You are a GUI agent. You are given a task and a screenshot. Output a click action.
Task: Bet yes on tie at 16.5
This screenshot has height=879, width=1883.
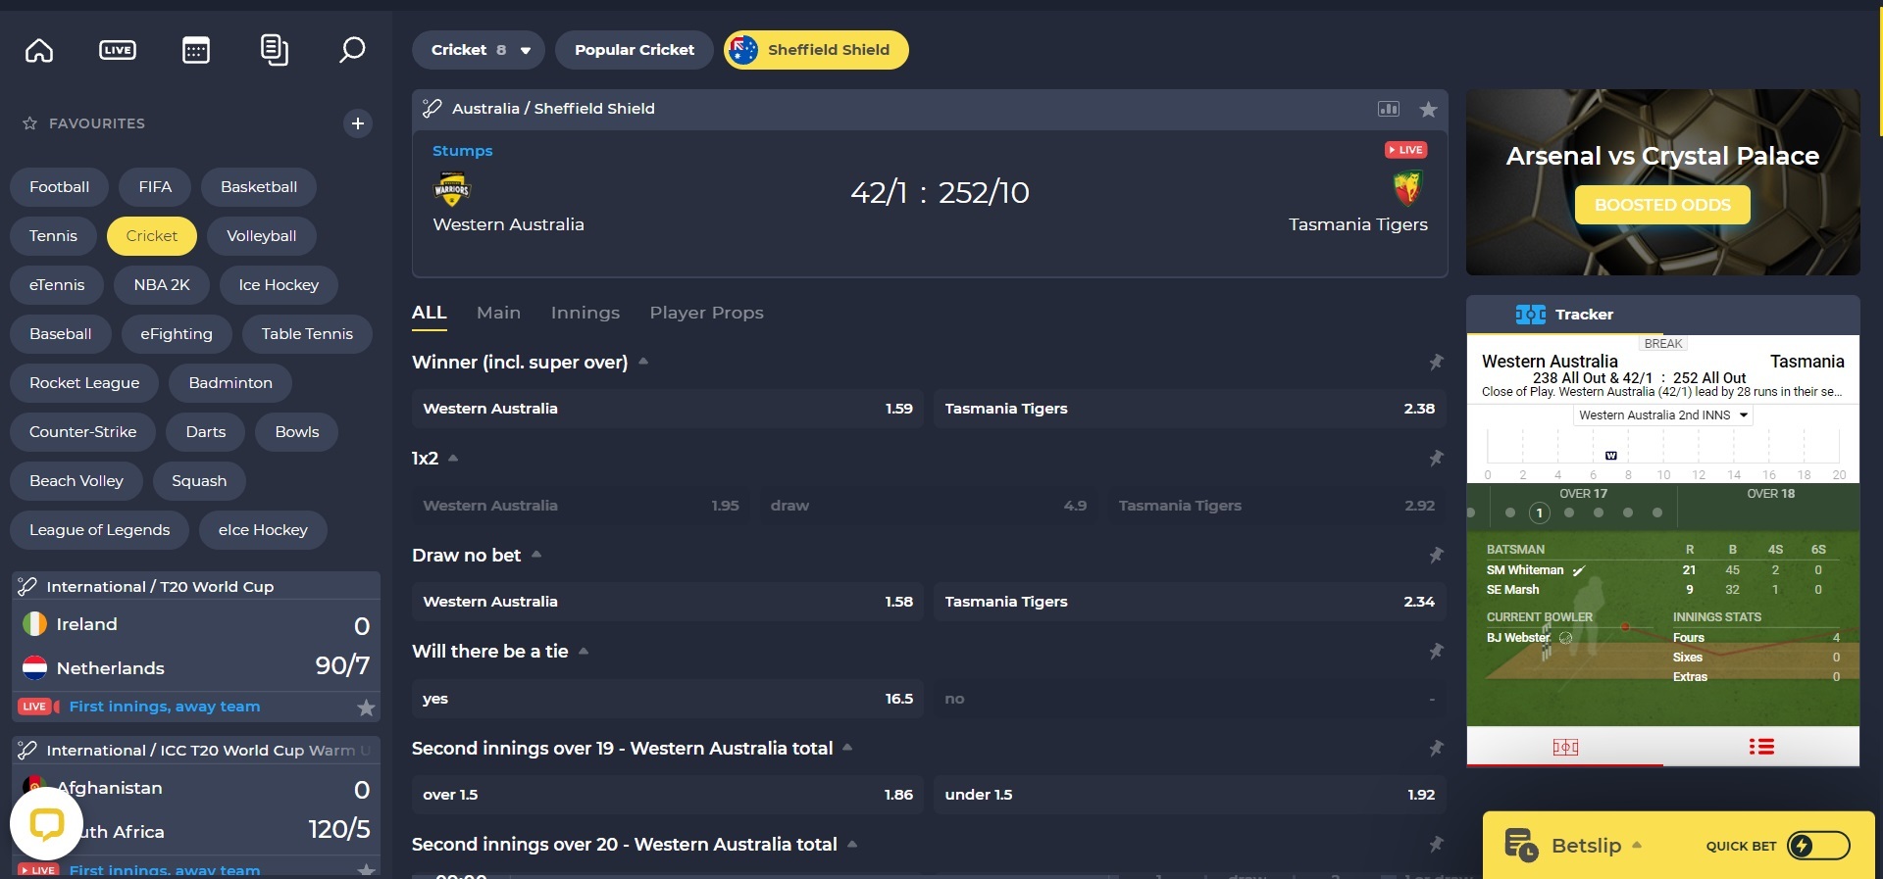[x=668, y=699]
